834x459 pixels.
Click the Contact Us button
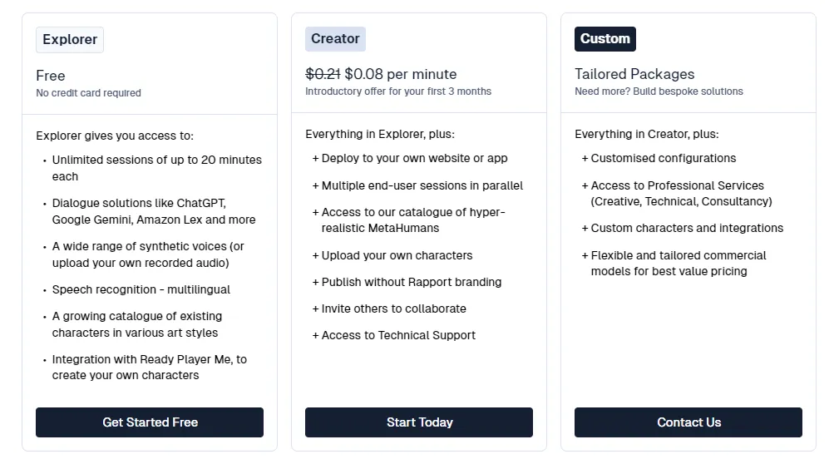point(688,422)
